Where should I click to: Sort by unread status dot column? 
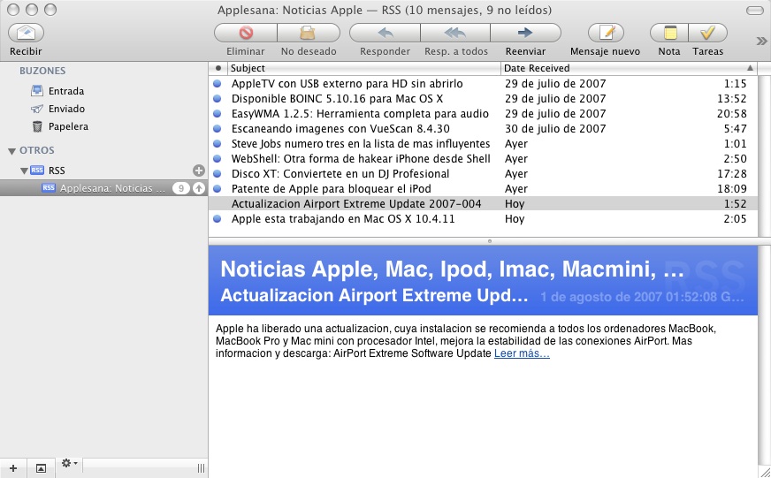(x=218, y=68)
